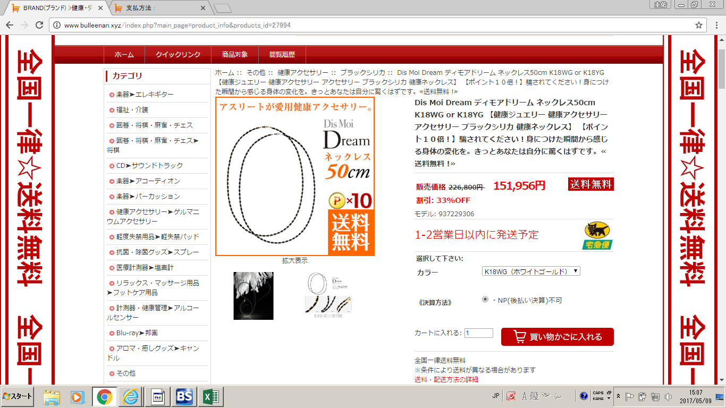Image resolution: width=726 pixels, height=408 pixels.
Task: Close the BRAND(ブランド) tab
Action: click(100, 8)
